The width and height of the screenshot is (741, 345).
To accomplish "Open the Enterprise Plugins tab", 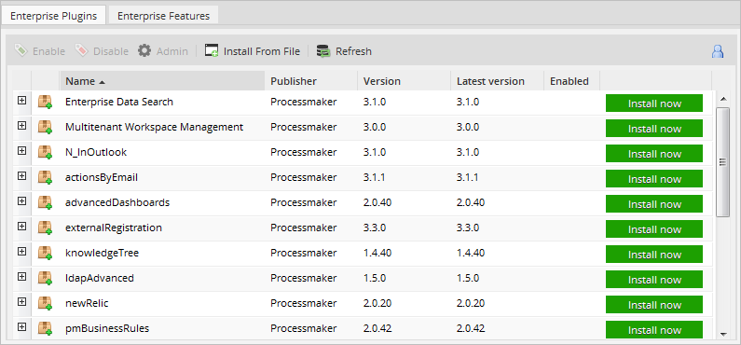I will 53,16.
